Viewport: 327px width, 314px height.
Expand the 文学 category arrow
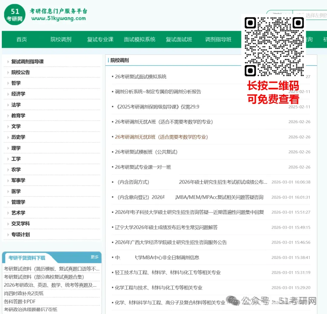point(8,126)
